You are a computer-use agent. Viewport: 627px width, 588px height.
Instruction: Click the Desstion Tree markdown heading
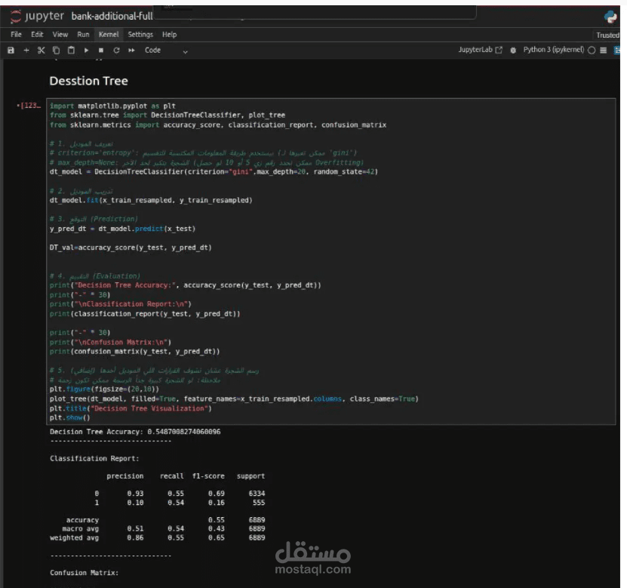pos(89,81)
